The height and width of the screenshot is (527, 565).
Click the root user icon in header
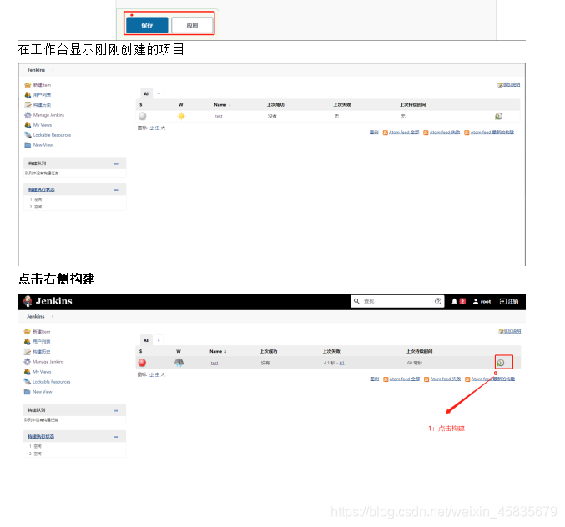point(476,301)
